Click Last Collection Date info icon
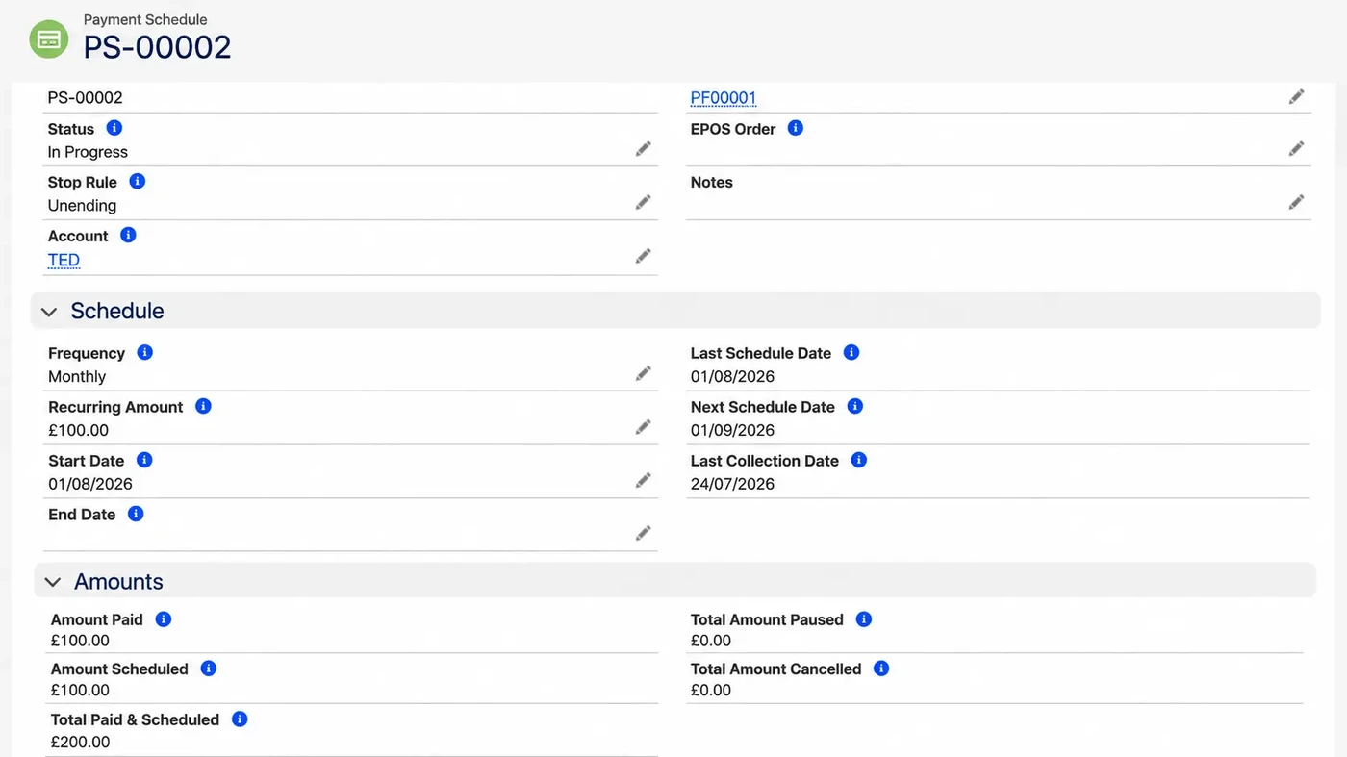The image size is (1347, 757). [x=858, y=460]
